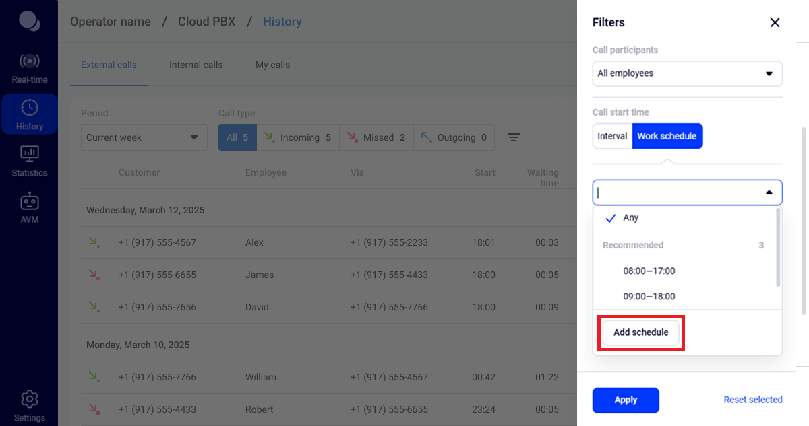Click Customer column header
The width and height of the screenshot is (809, 426).
pyautogui.click(x=139, y=172)
